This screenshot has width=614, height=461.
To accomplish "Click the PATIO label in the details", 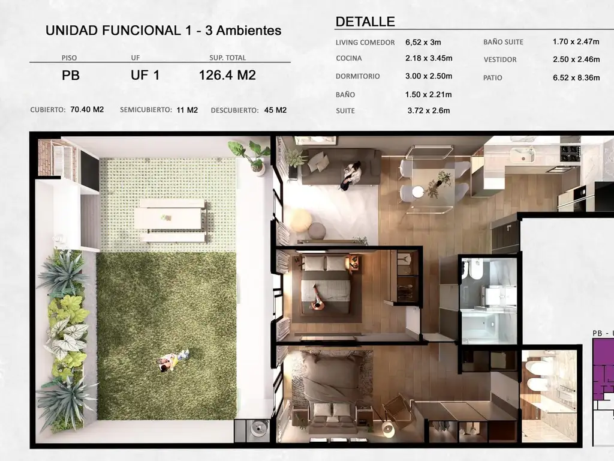I will point(492,78).
